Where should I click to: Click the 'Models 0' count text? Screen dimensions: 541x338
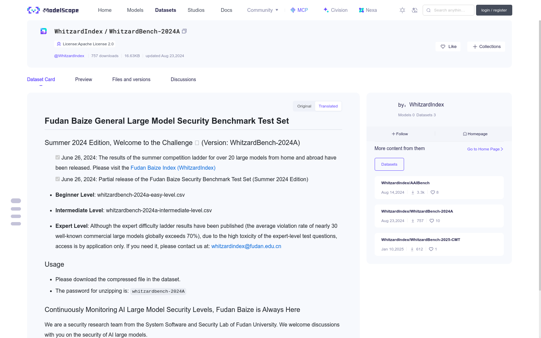(x=406, y=115)
